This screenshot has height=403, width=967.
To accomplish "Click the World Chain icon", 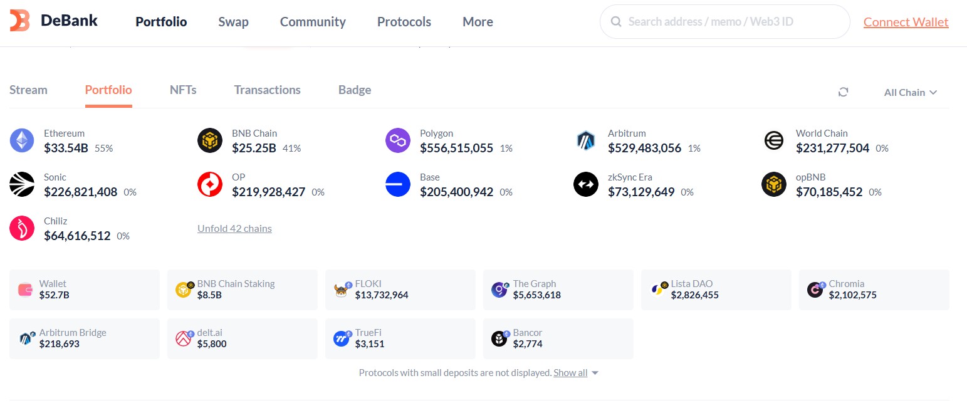I will coord(774,140).
